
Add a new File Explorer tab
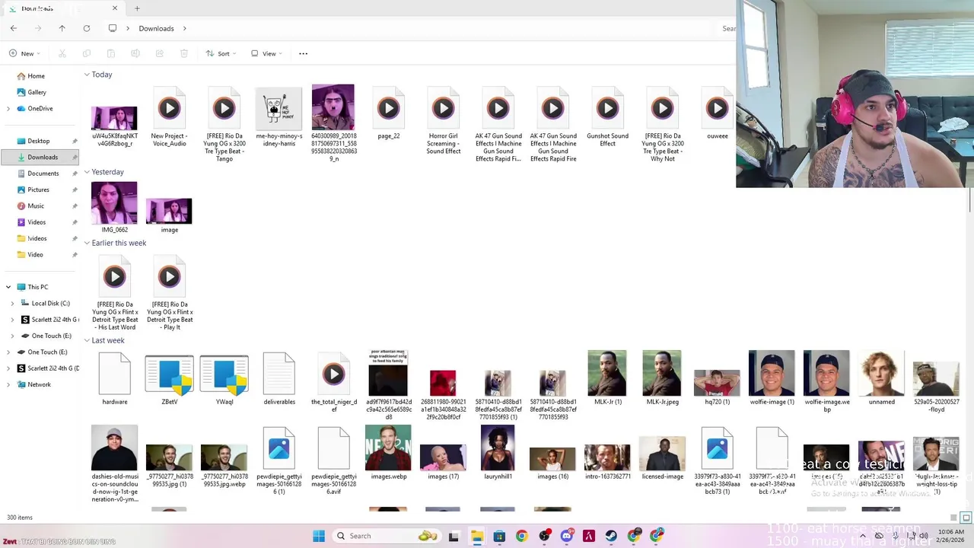tap(137, 8)
